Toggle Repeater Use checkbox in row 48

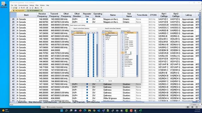(x=87, y=84)
